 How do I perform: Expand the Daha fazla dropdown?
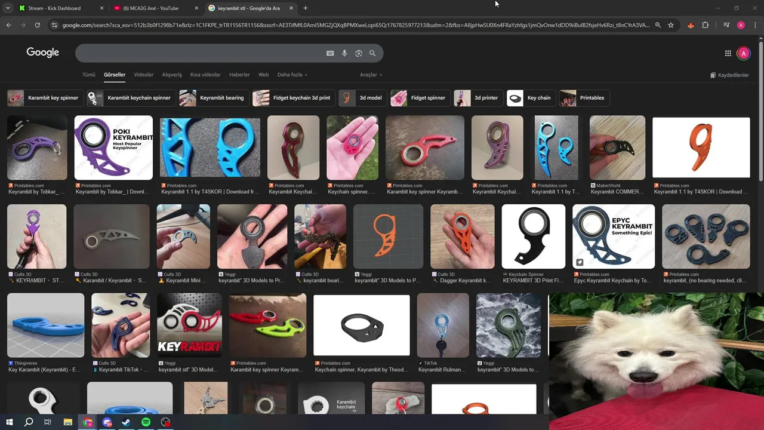tap(292, 75)
